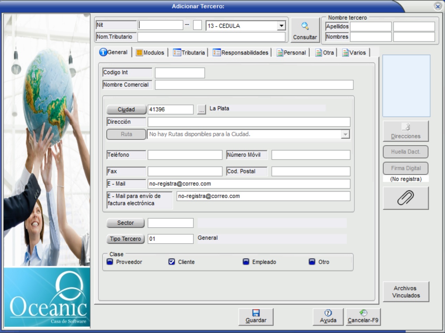Click the Nombre Comercial text field

point(254,85)
